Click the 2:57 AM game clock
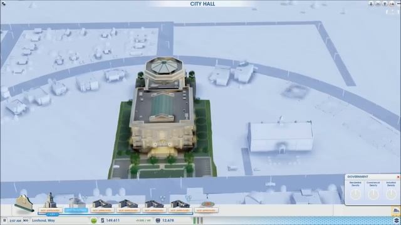This screenshot has height=225, width=401. point(15,221)
